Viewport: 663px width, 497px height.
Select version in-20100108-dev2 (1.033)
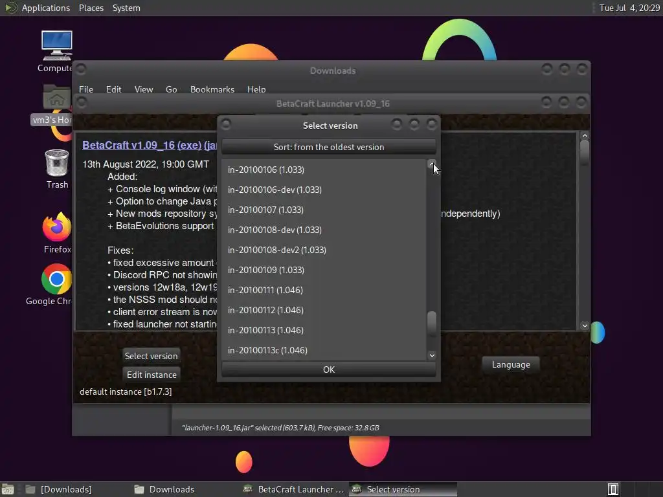point(324,250)
